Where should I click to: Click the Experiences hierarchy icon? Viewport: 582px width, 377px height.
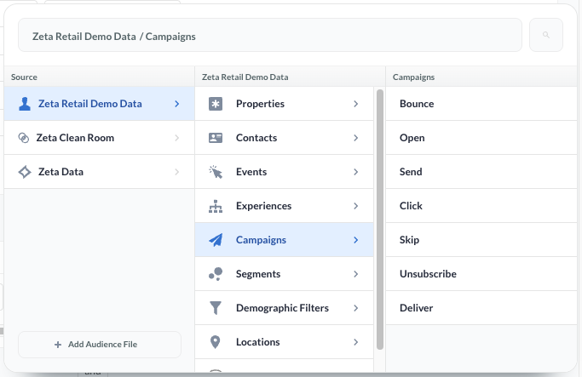click(216, 206)
